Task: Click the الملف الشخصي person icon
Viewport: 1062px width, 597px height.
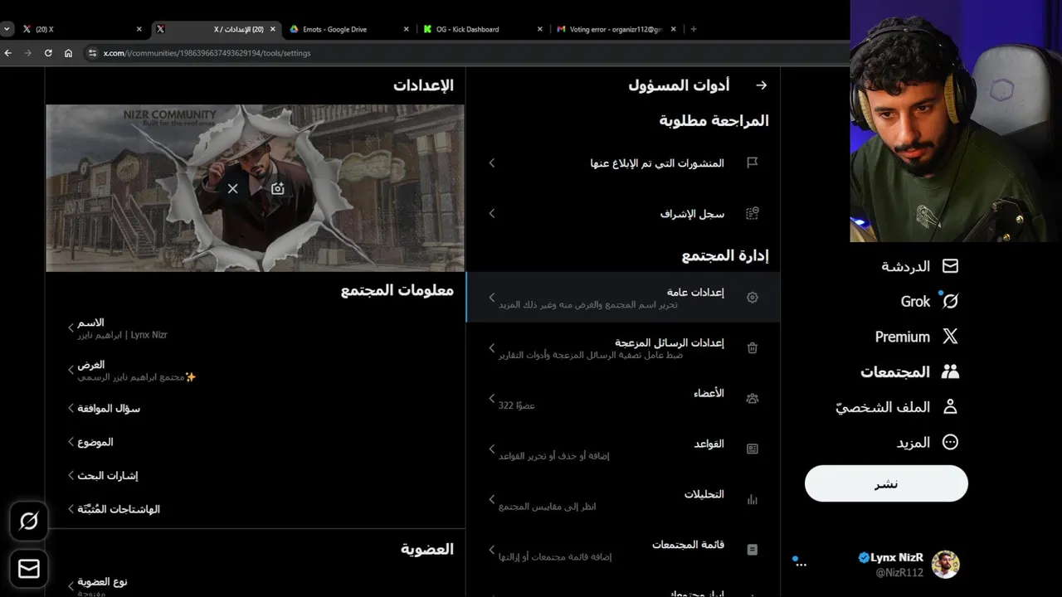Action: (951, 407)
